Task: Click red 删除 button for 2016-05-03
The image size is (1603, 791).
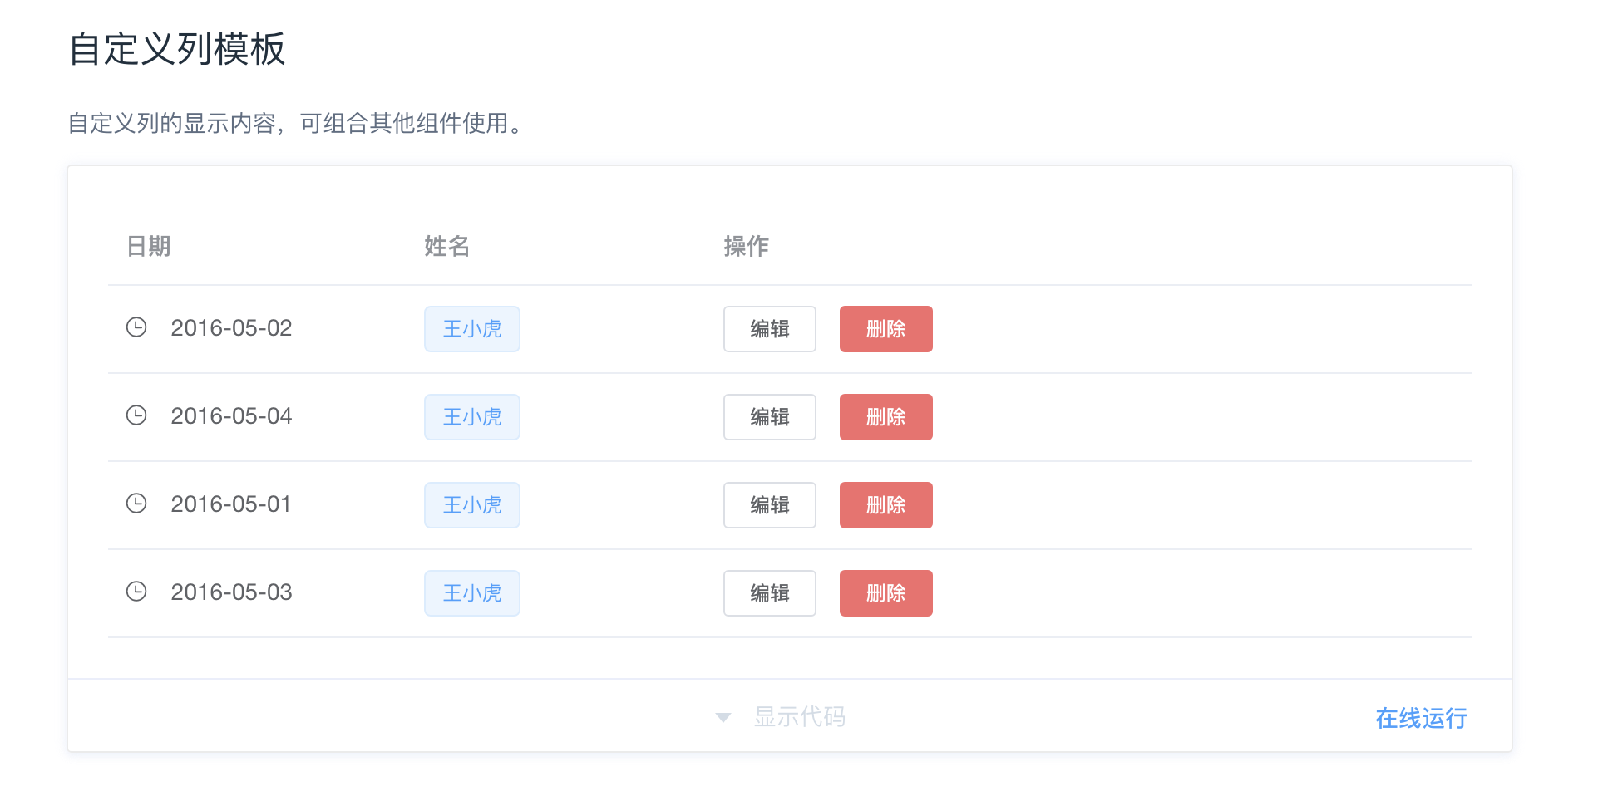Action: point(886,593)
